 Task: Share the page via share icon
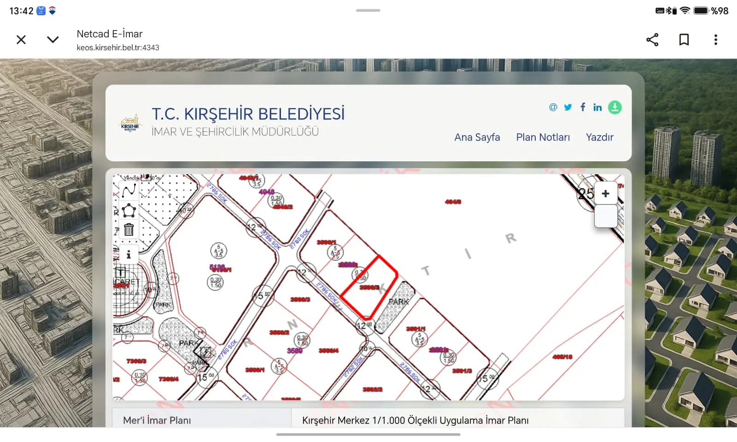[x=652, y=40]
